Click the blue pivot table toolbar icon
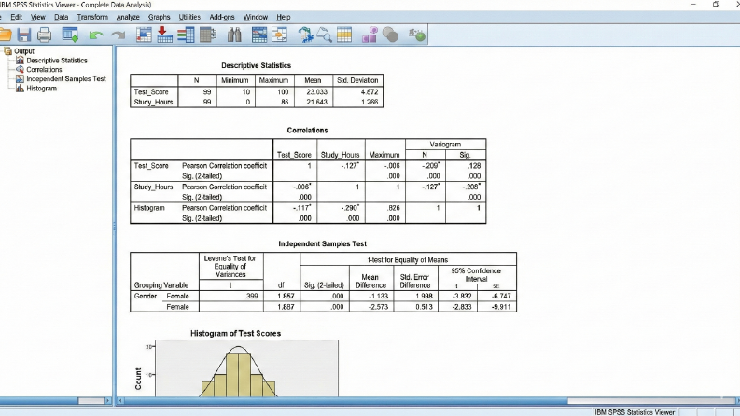 pos(259,35)
